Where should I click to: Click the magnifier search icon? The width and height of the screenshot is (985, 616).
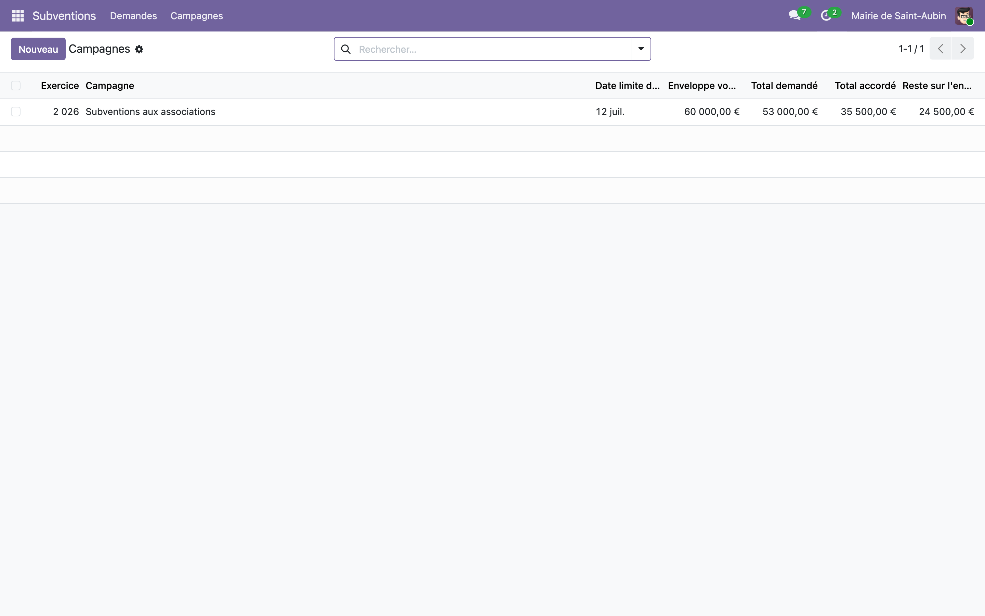coord(346,49)
